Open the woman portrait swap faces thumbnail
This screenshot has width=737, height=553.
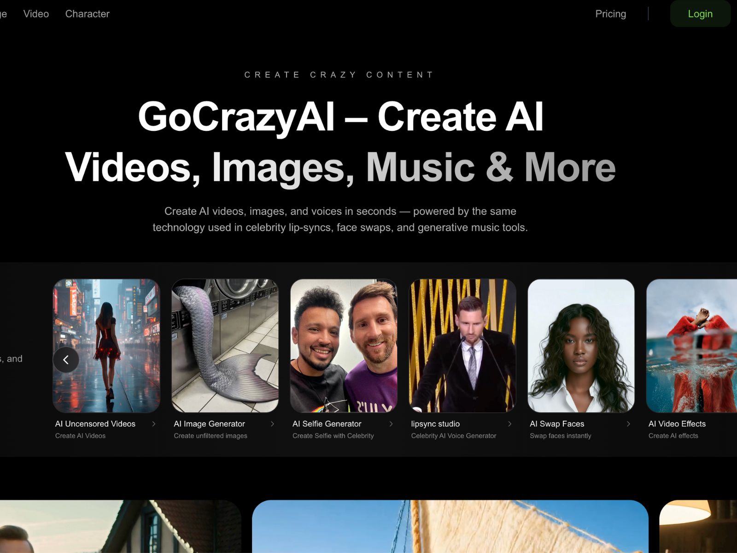(581, 345)
